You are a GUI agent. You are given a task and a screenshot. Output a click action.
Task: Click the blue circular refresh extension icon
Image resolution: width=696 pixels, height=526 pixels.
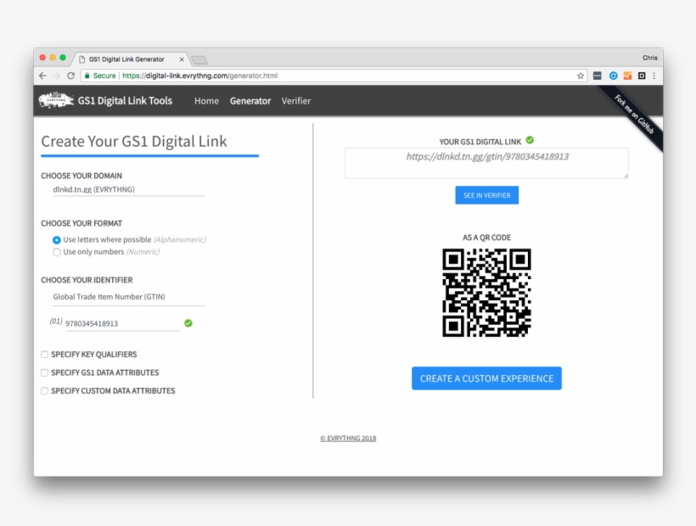pos(614,75)
